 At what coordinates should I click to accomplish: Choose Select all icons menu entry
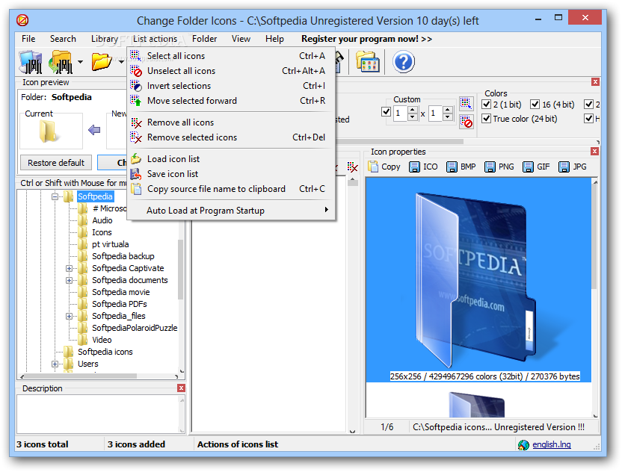231,56
